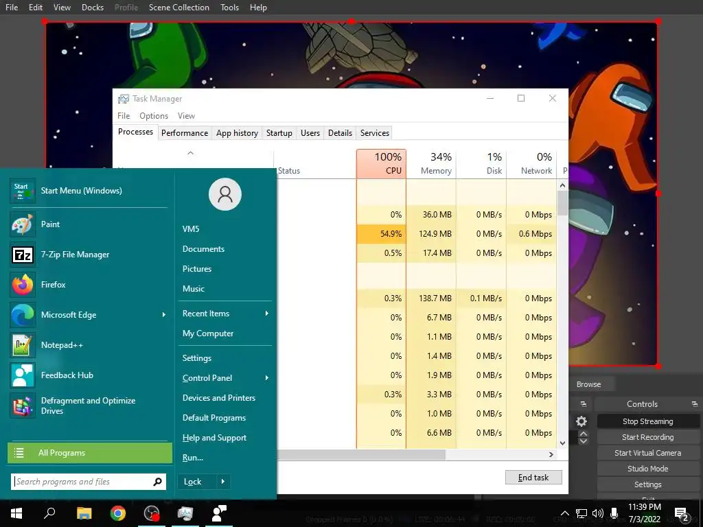703x527 pixels.
Task: Click Start Virtual Camera button
Action: pos(648,453)
